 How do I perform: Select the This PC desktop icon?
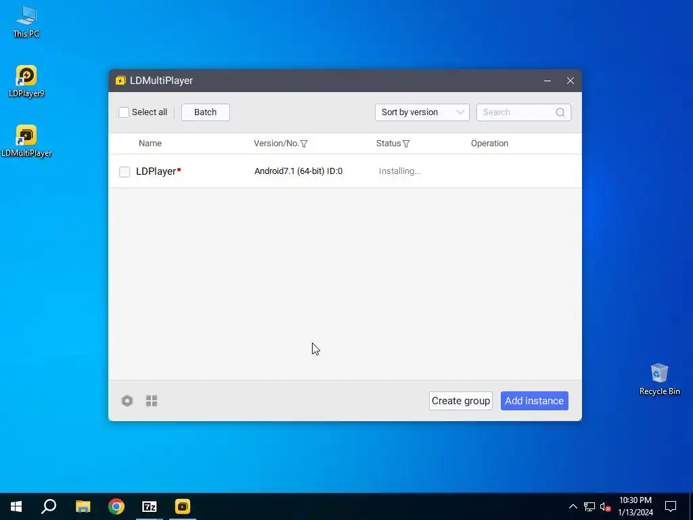point(26,22)
